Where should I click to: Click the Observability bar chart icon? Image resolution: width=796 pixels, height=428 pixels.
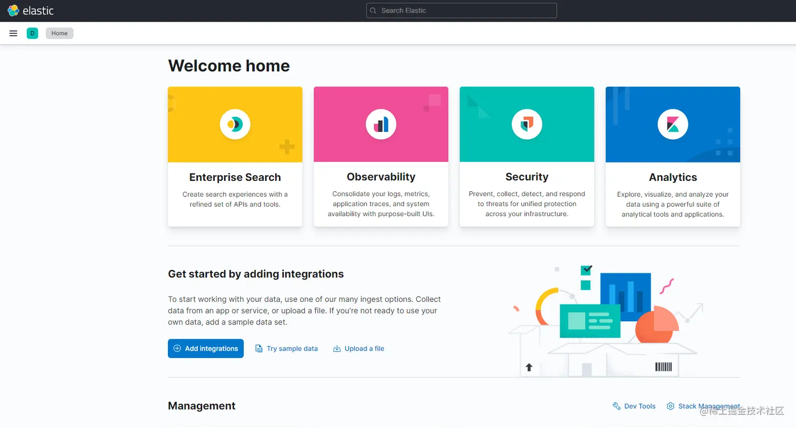[x=381, y=125]
